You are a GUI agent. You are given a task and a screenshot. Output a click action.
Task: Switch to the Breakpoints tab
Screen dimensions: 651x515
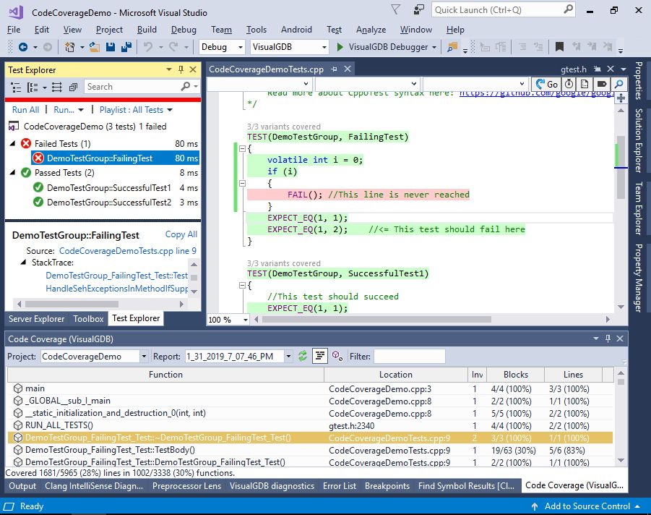click(387, 486)
